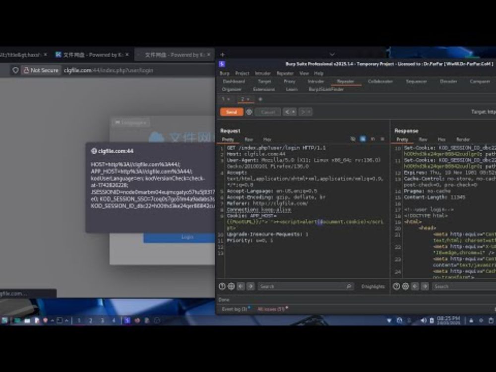Toggle show non-printable characters \n icon
This screenshot has width=496, height=372.
[373, 139]
